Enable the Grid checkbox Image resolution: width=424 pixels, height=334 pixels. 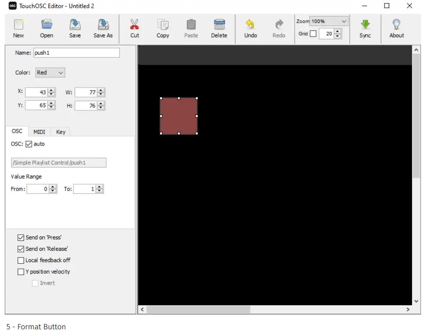click(x=313, y=34)
